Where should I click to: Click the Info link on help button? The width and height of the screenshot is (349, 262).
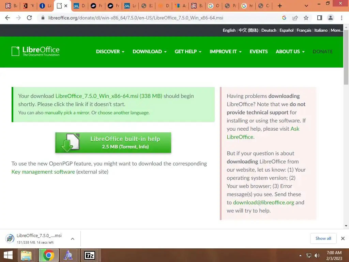point(143,147)
